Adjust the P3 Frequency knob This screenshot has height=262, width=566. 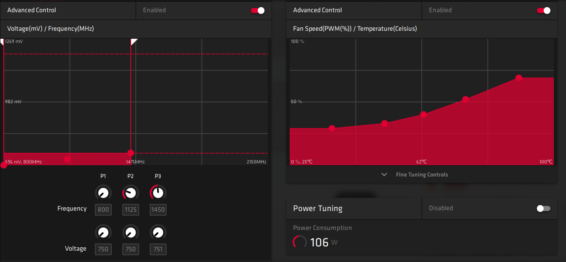pyautogui.click(x=158, y=192)
